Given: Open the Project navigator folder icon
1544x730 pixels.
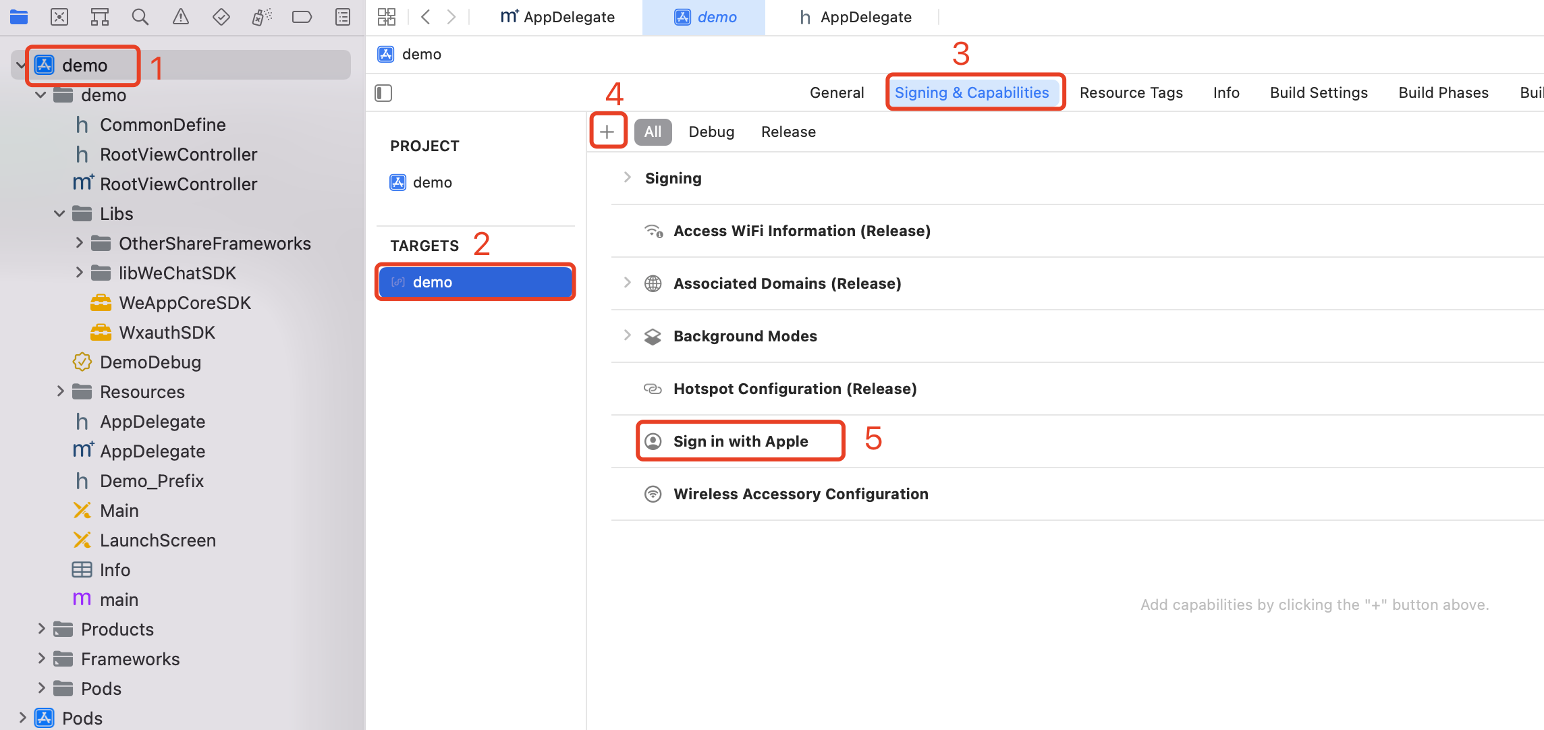Looking at the screenshot, I should 19,17.
